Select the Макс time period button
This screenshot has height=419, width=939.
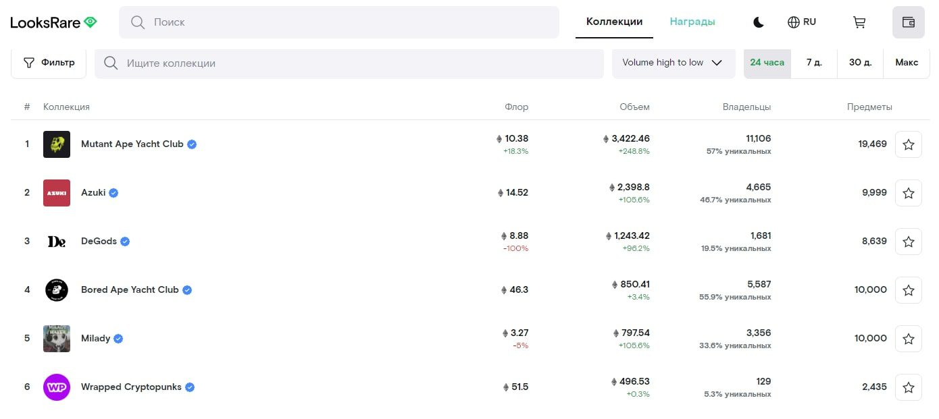coord(906,62)
